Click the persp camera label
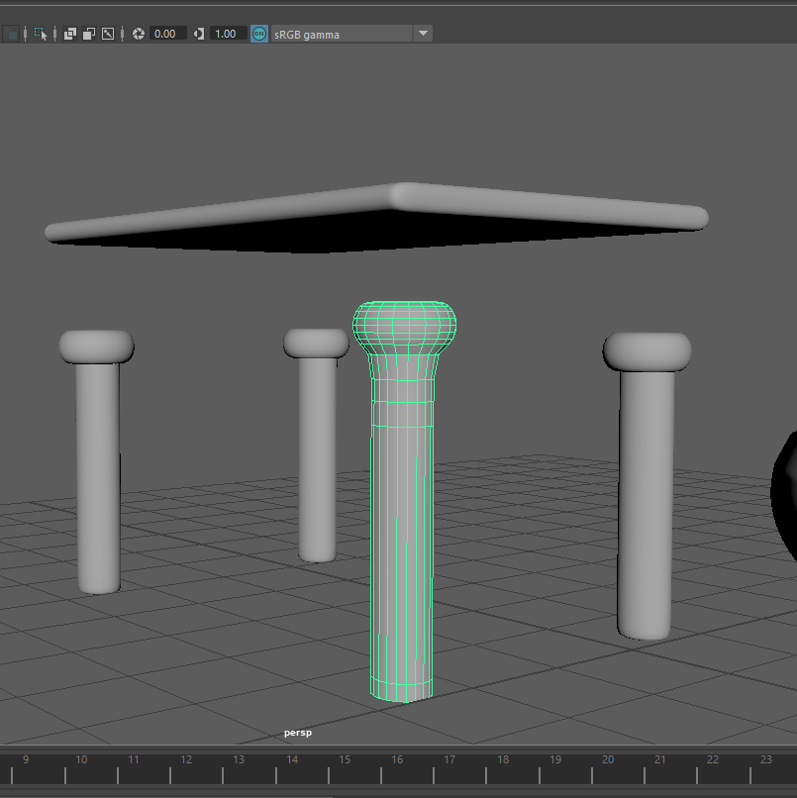Viewport: 797px width, 798px height. coord(297,734)
